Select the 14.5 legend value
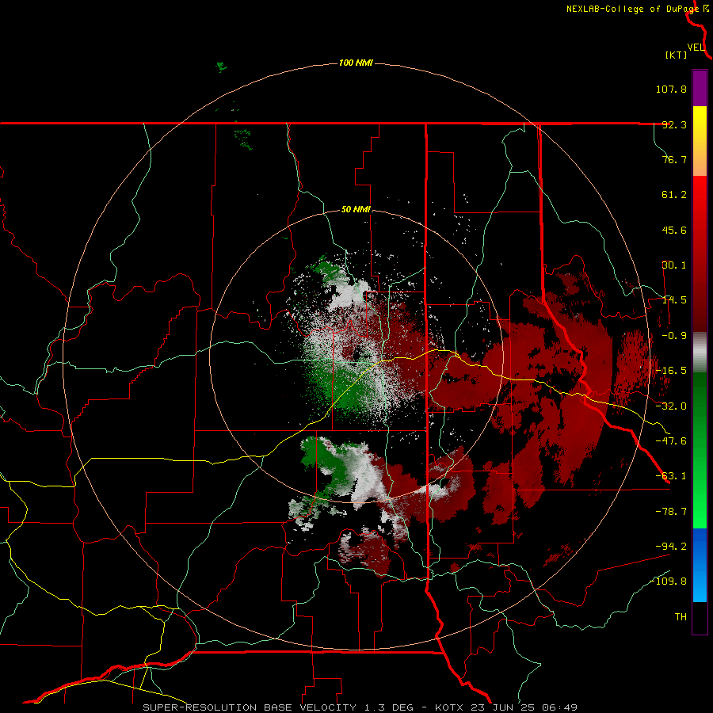The height and width of the screenshot is (713, 713). (x=674, y=300)
